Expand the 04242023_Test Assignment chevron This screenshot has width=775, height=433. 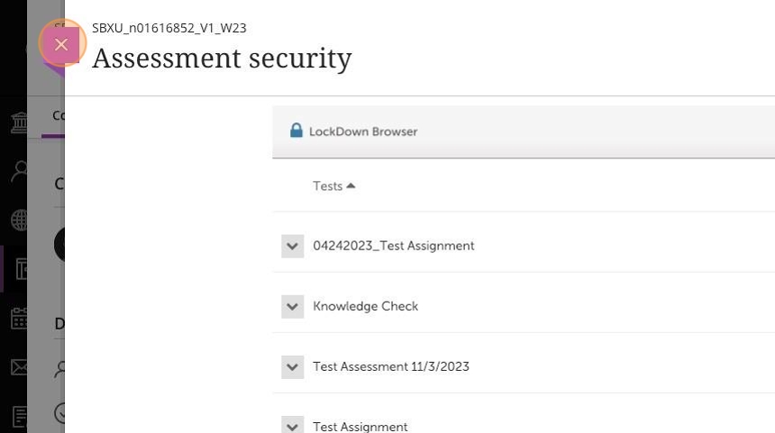point(292,246)
